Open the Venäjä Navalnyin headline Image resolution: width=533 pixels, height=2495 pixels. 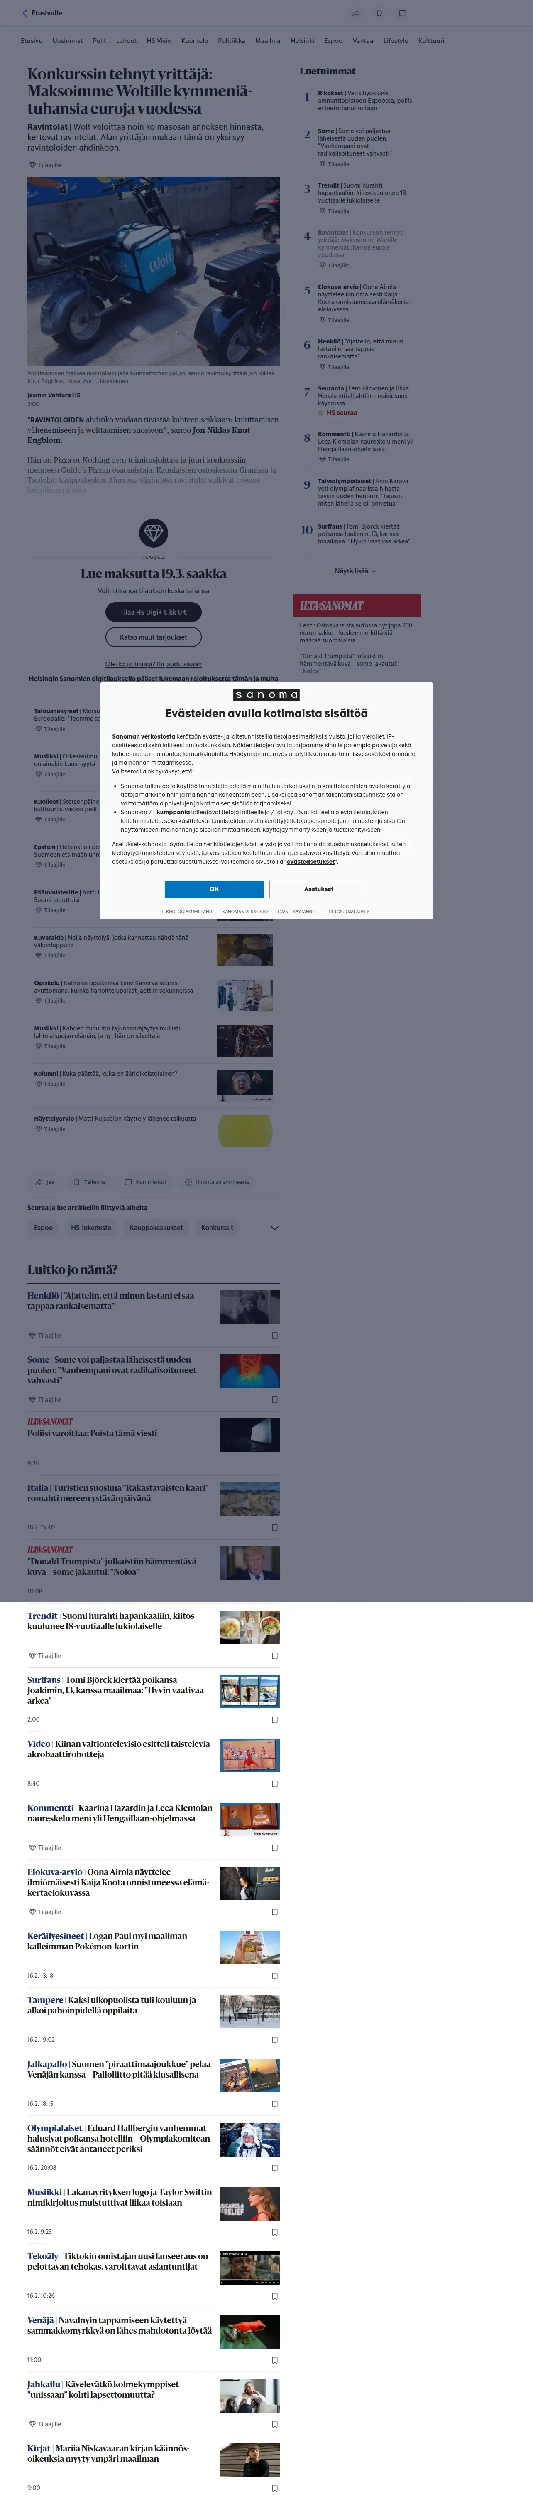point(119,2325)
